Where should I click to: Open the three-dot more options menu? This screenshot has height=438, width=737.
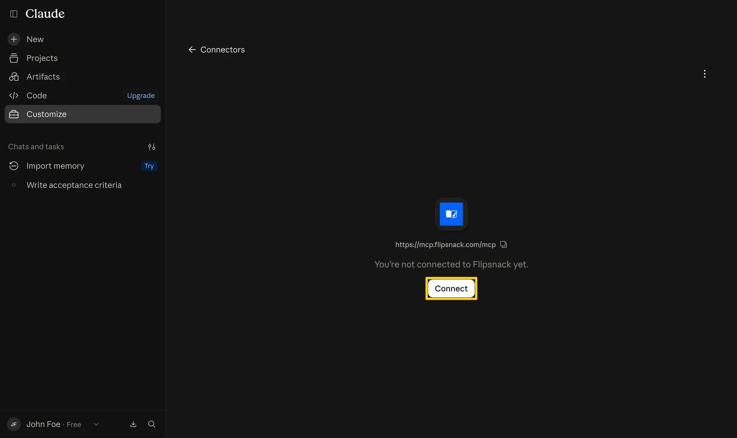[x=704, y=74]
